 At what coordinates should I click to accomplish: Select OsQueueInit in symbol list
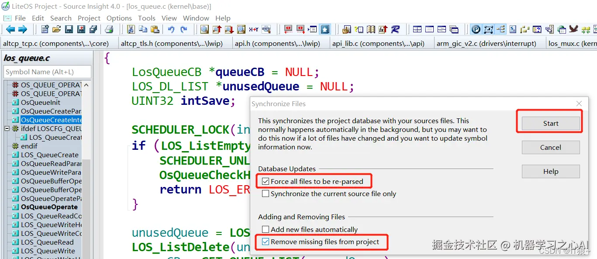coord(41,102)
